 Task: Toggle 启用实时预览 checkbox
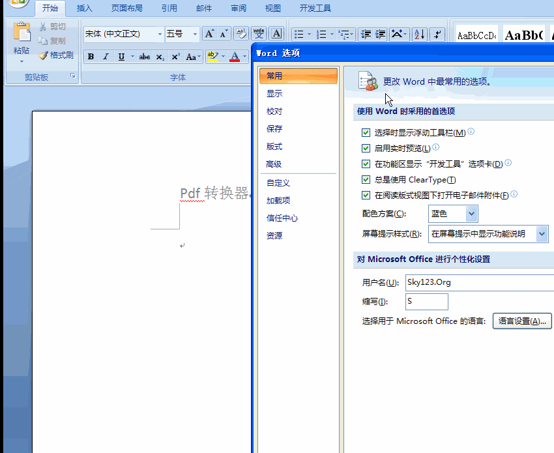click(366, 148)
